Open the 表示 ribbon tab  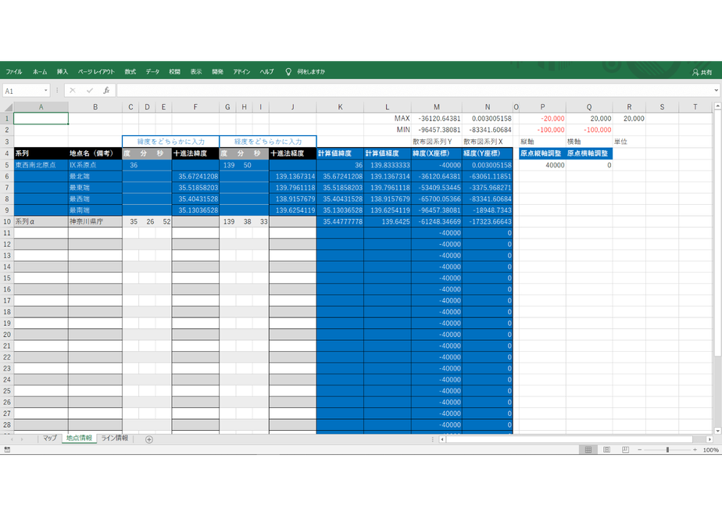[196, 72]
